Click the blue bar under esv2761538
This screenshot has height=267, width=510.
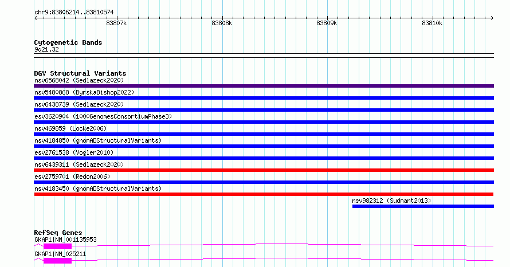pos(264,158)
